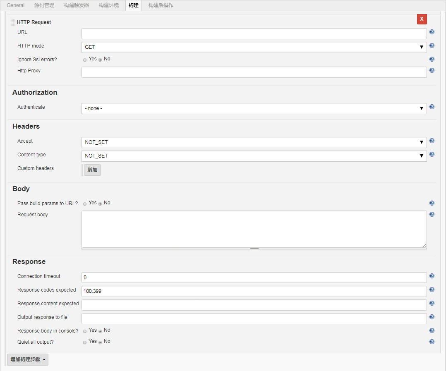Open the 增加构建步骤 dropdown button
This screenshot has height=371, width=446.
[28, 359]
